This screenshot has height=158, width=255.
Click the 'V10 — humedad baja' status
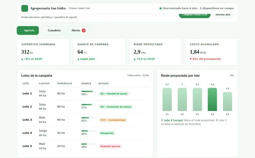coord(113,120)
